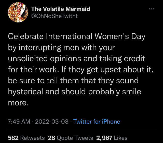Click the quote tweet count number 28

click(51, 138)
